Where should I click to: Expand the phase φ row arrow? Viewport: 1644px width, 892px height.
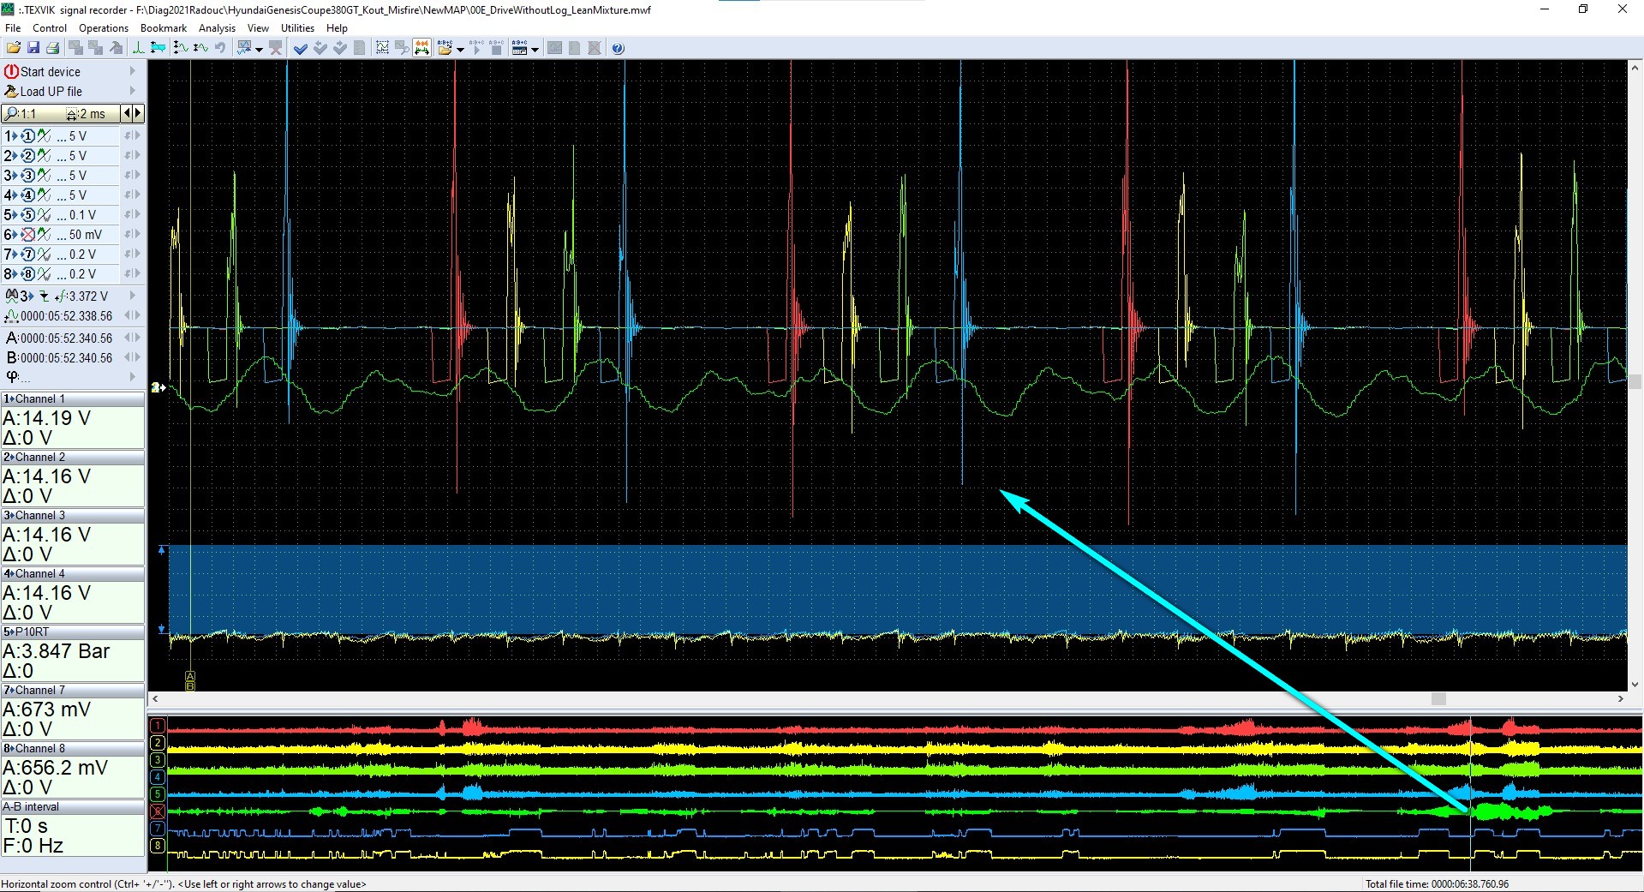pyautogui.click(x=132, y=376)
